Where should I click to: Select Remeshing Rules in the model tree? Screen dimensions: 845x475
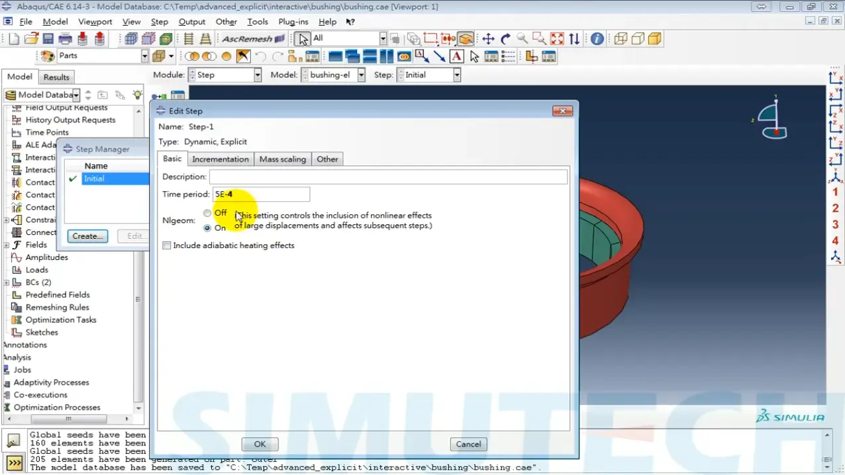tap(57, 308)
